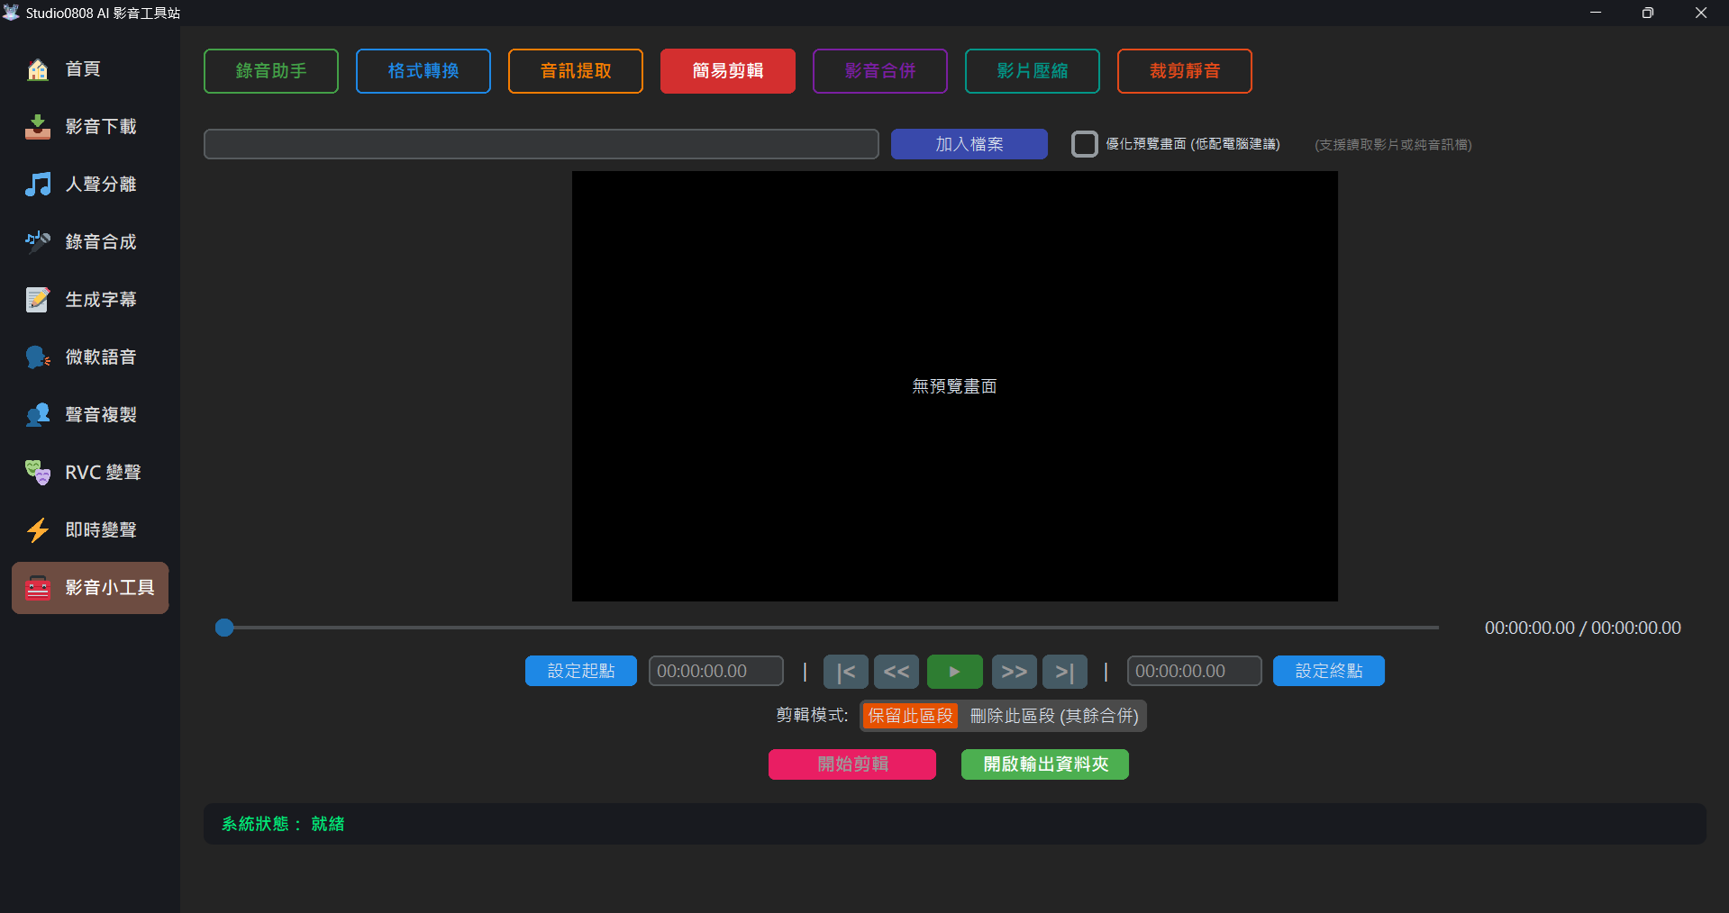Click the 設定終點 set end button
This screenshot has height=913, width=1729.
(x=1329, y=671)
